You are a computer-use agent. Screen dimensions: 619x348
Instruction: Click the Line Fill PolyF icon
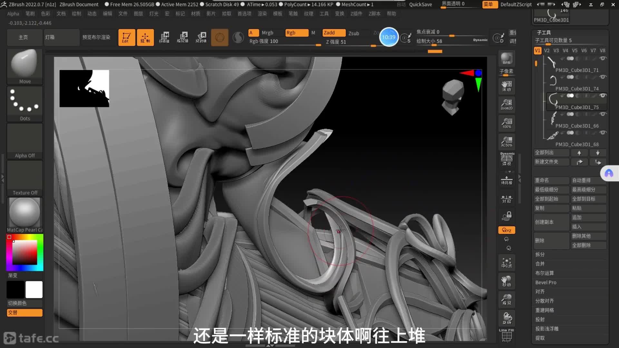point(506,335)
